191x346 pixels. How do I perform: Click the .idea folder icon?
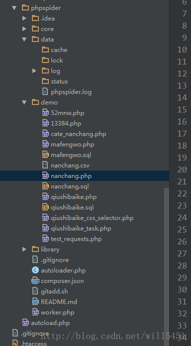pyautogui.click(x=35, y=18)
